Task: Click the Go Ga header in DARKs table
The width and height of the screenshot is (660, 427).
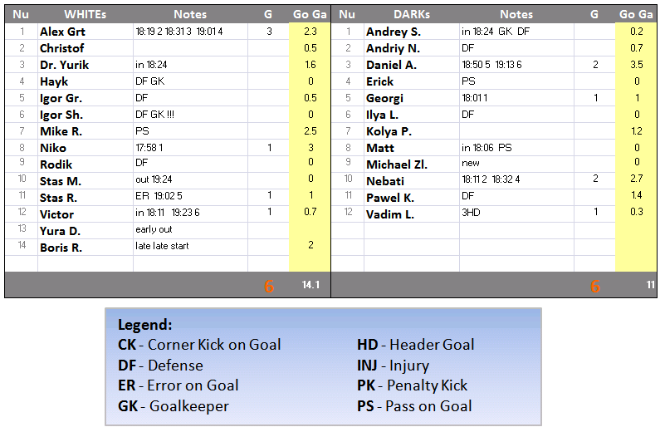Action: (x=636, y=14)
